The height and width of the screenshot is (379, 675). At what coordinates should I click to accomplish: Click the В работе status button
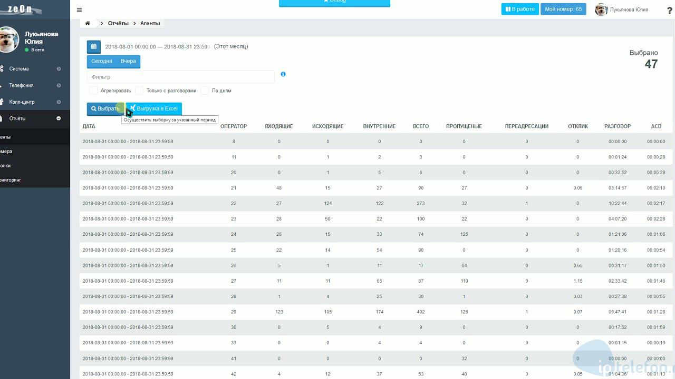[520, 9]
